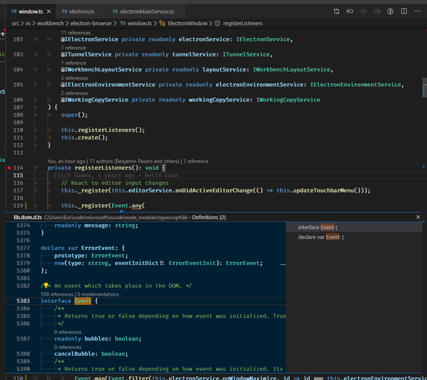Click 'onDidActiveEditorChange' on line 117
The height and width of the screenshot is (380, 427).
214,191
